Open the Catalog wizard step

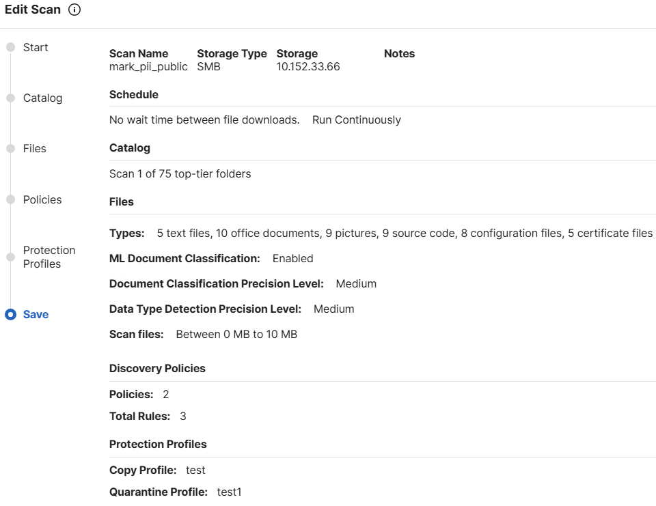click(x=42, y=98)
